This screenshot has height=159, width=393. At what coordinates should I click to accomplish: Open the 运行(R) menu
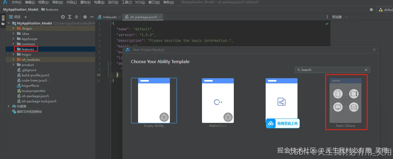point(113,2)
